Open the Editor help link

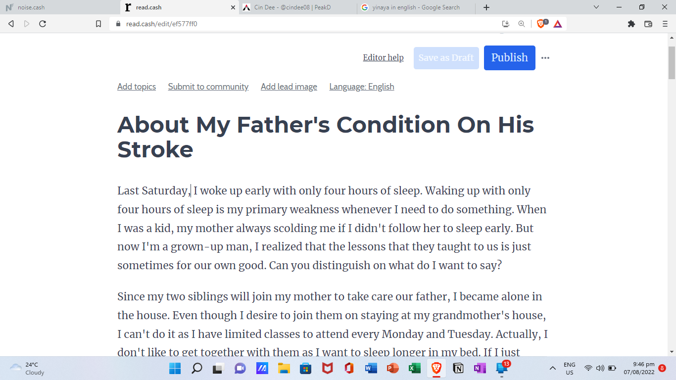(383, 58)
